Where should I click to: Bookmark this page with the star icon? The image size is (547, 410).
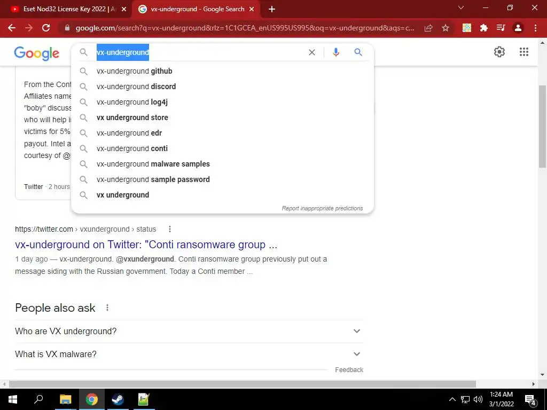pos(446,28)
